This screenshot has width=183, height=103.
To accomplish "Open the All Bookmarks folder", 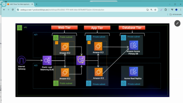I will click(x=176, y=14).
